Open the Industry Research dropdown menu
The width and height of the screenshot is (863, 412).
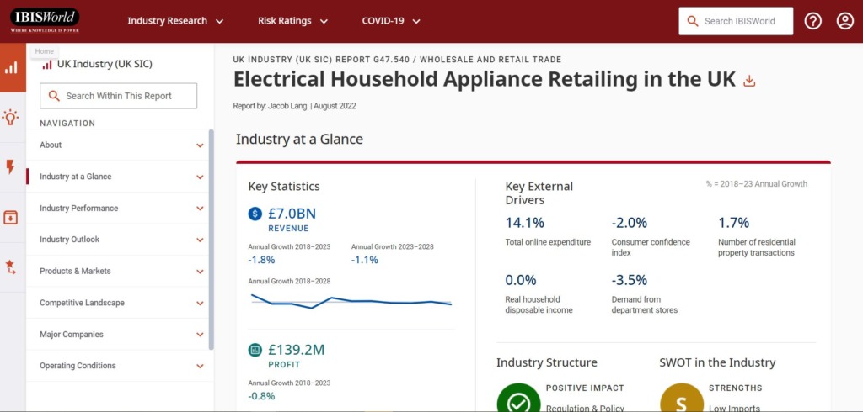(x=175, y=21)
